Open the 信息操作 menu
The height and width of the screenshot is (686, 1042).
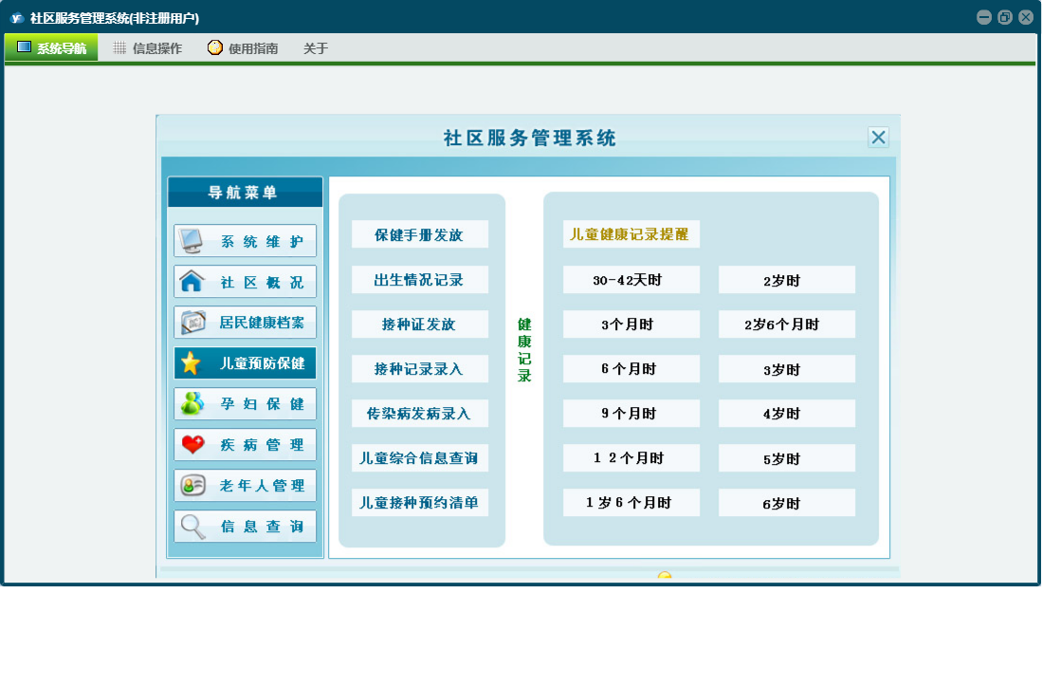[x=148, y=48]
